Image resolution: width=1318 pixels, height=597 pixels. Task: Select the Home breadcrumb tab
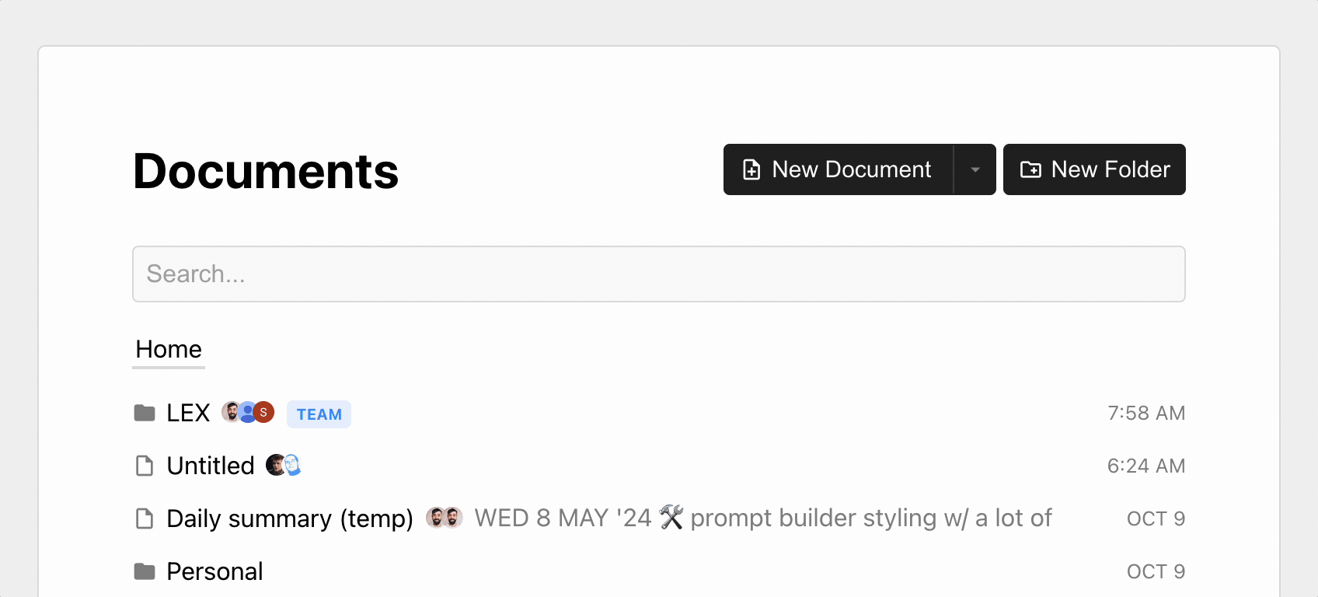(x=169, y=350)
